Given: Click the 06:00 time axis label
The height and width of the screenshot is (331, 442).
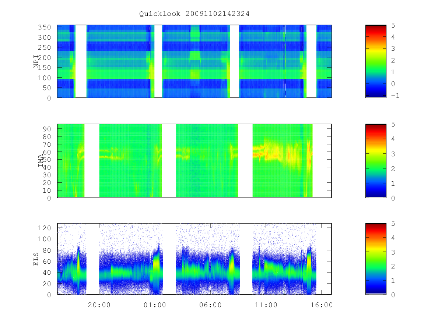Looking at the screenshot, I should pos(210,305).
